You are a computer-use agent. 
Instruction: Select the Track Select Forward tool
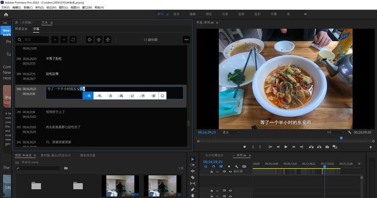tap(192, 165)
